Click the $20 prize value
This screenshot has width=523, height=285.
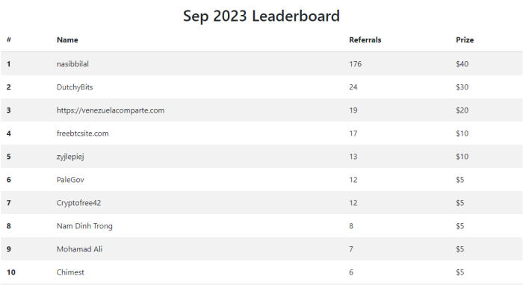pos(462,110)
